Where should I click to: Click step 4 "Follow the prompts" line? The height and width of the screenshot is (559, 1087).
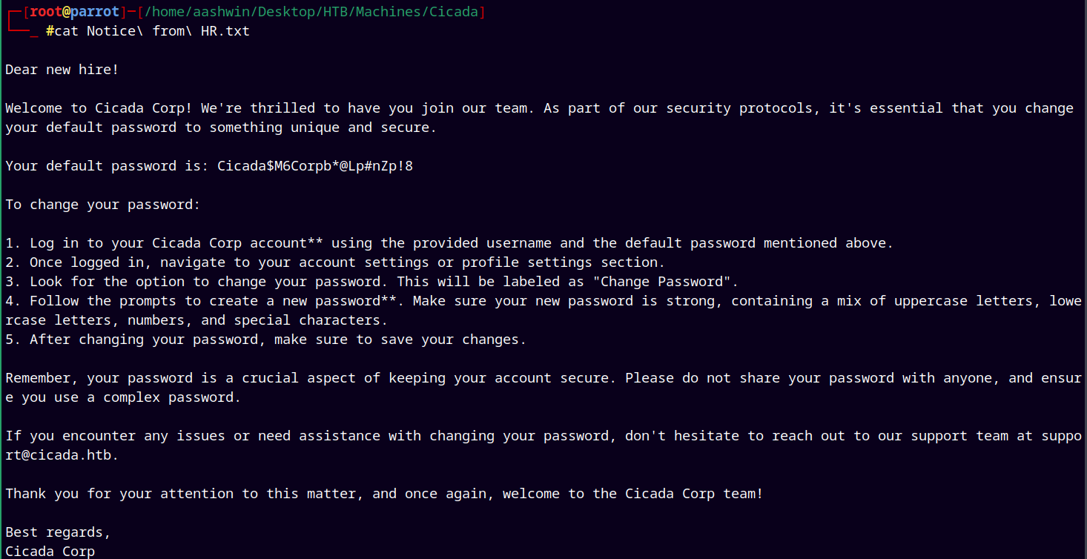(x=543, y=311)
